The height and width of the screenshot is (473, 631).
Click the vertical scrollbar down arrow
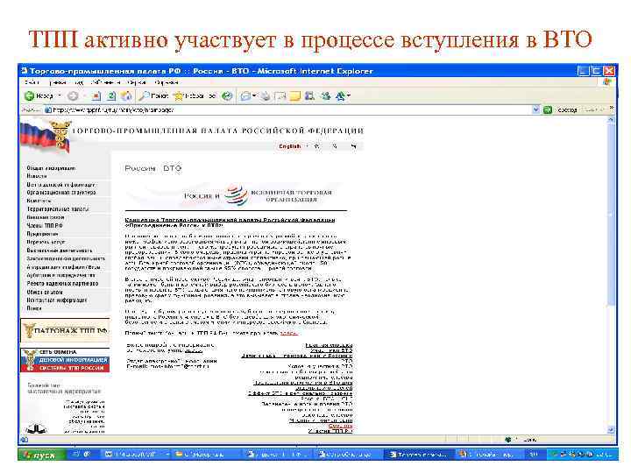point(611,429)
